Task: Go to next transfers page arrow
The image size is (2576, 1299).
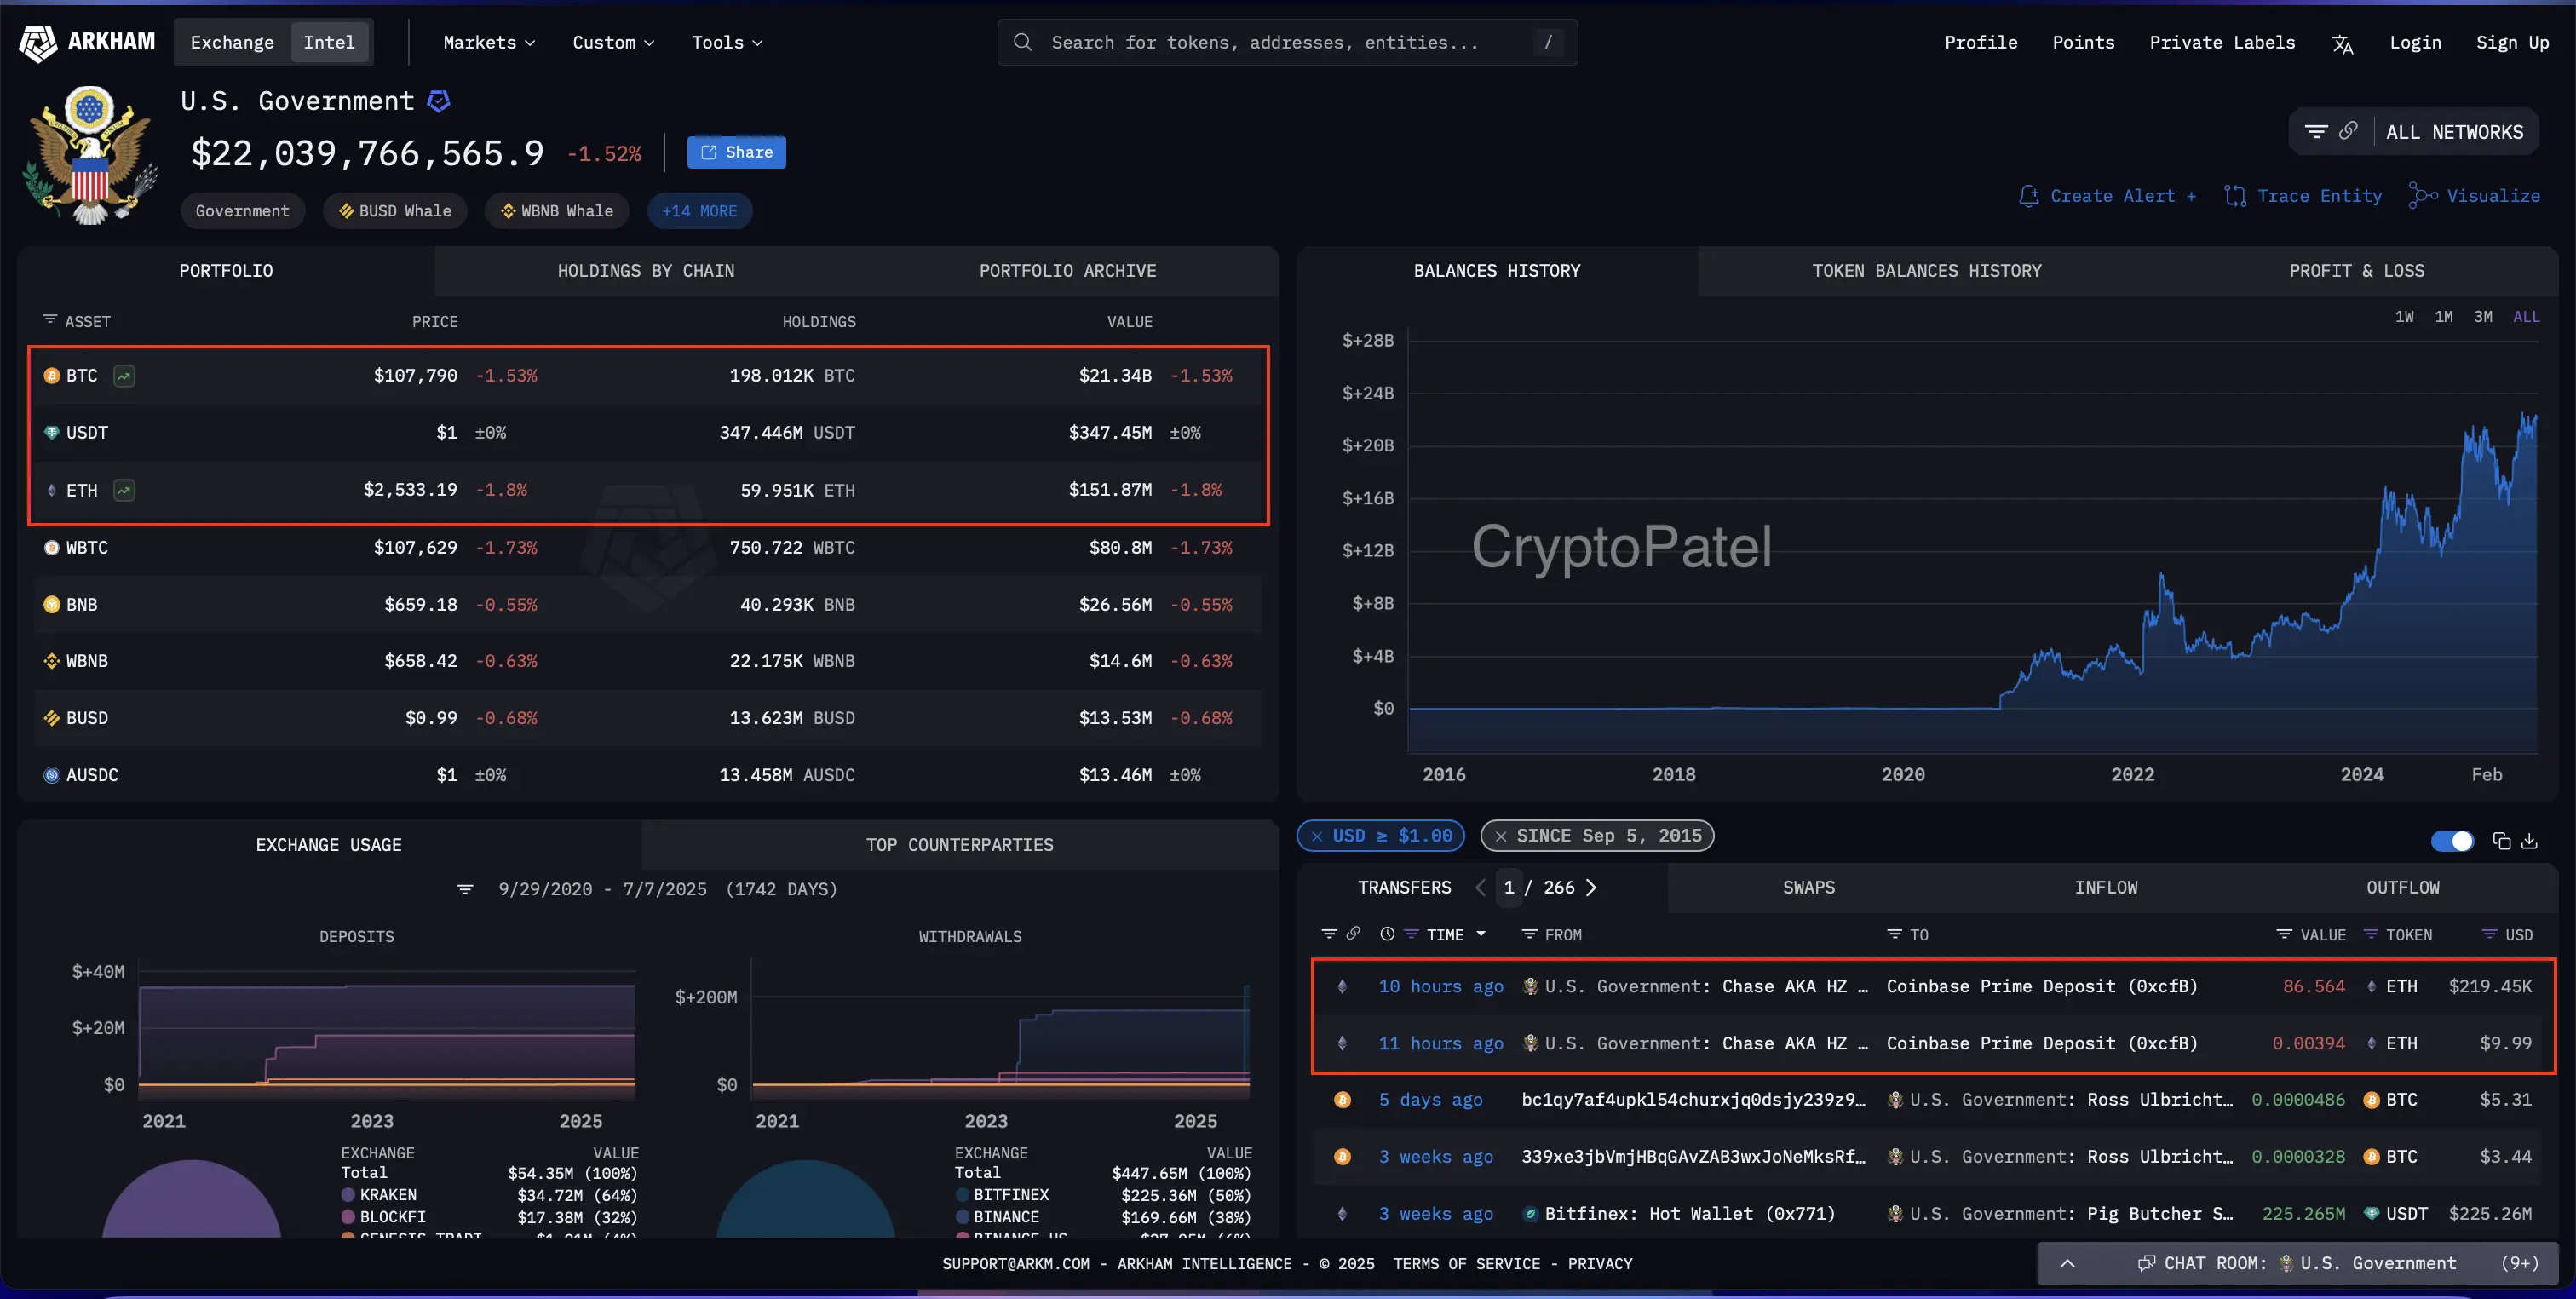Action: point(1591,888)
